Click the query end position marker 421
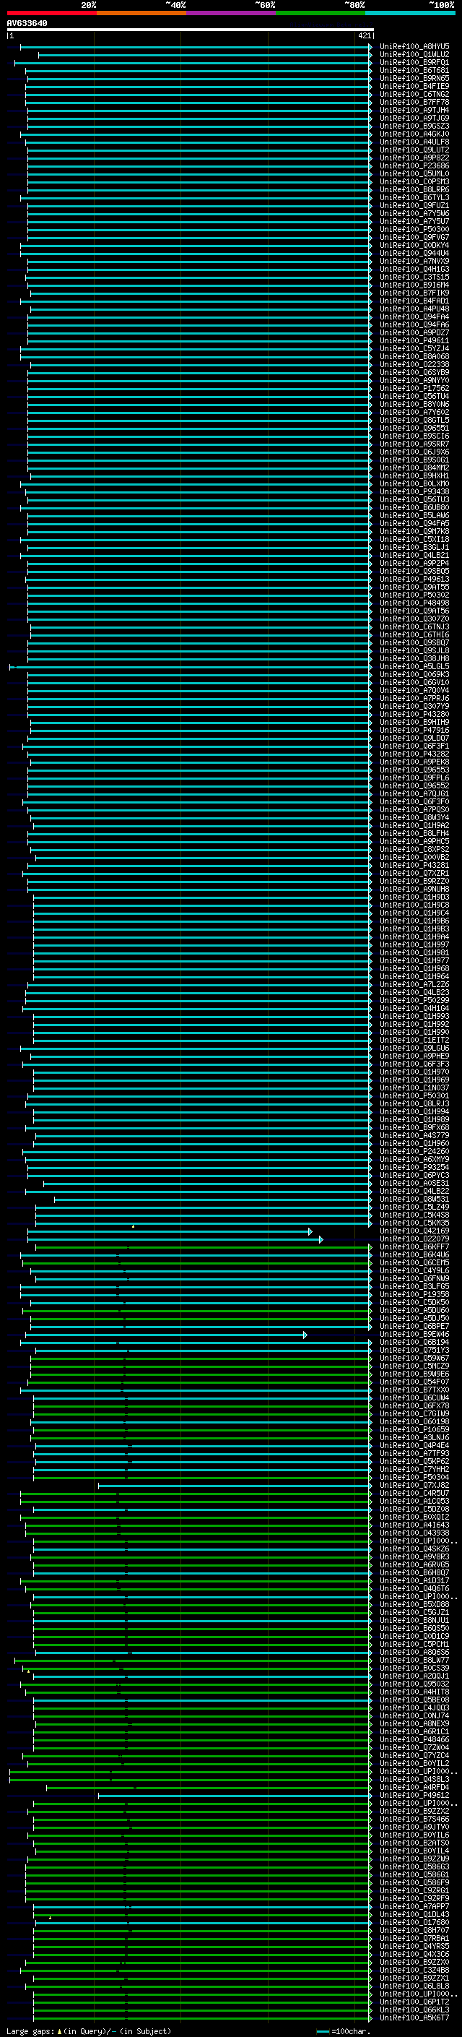The width and height of the screenshot is (462, 2037). pos(365,35)
